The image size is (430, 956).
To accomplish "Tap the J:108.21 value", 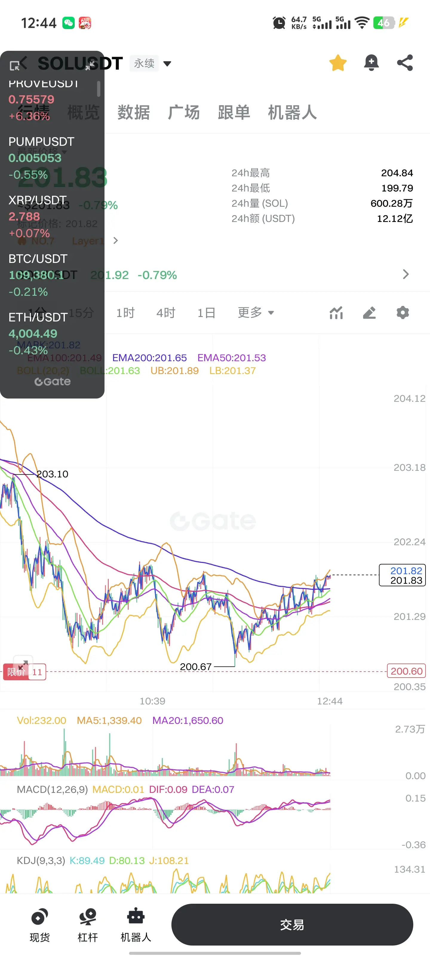I will [x=169, y=861].
